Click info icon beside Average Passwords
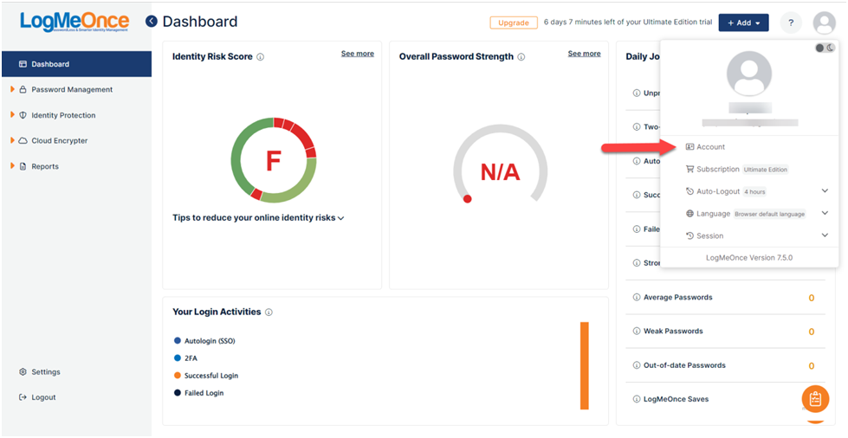848x438 pixels. click(x=637, y=298)
